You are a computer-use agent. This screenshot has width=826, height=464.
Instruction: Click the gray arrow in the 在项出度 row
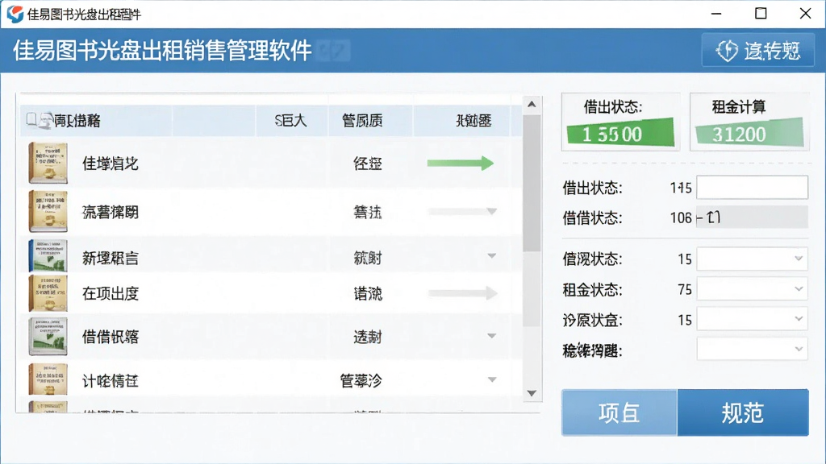click(462, 293)
